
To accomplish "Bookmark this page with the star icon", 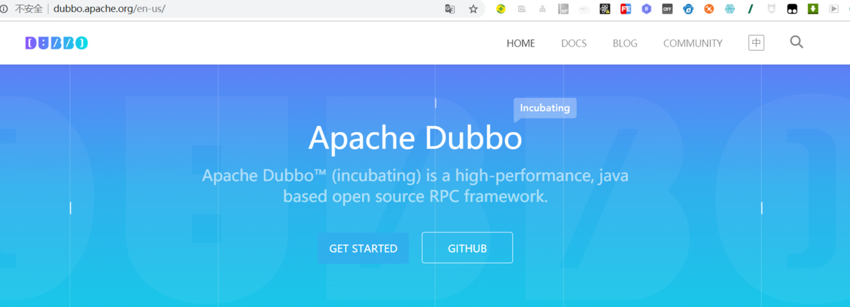I will point(473,9).
